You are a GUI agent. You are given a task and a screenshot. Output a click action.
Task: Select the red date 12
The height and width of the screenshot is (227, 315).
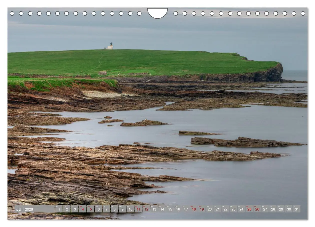click(146, 209)
